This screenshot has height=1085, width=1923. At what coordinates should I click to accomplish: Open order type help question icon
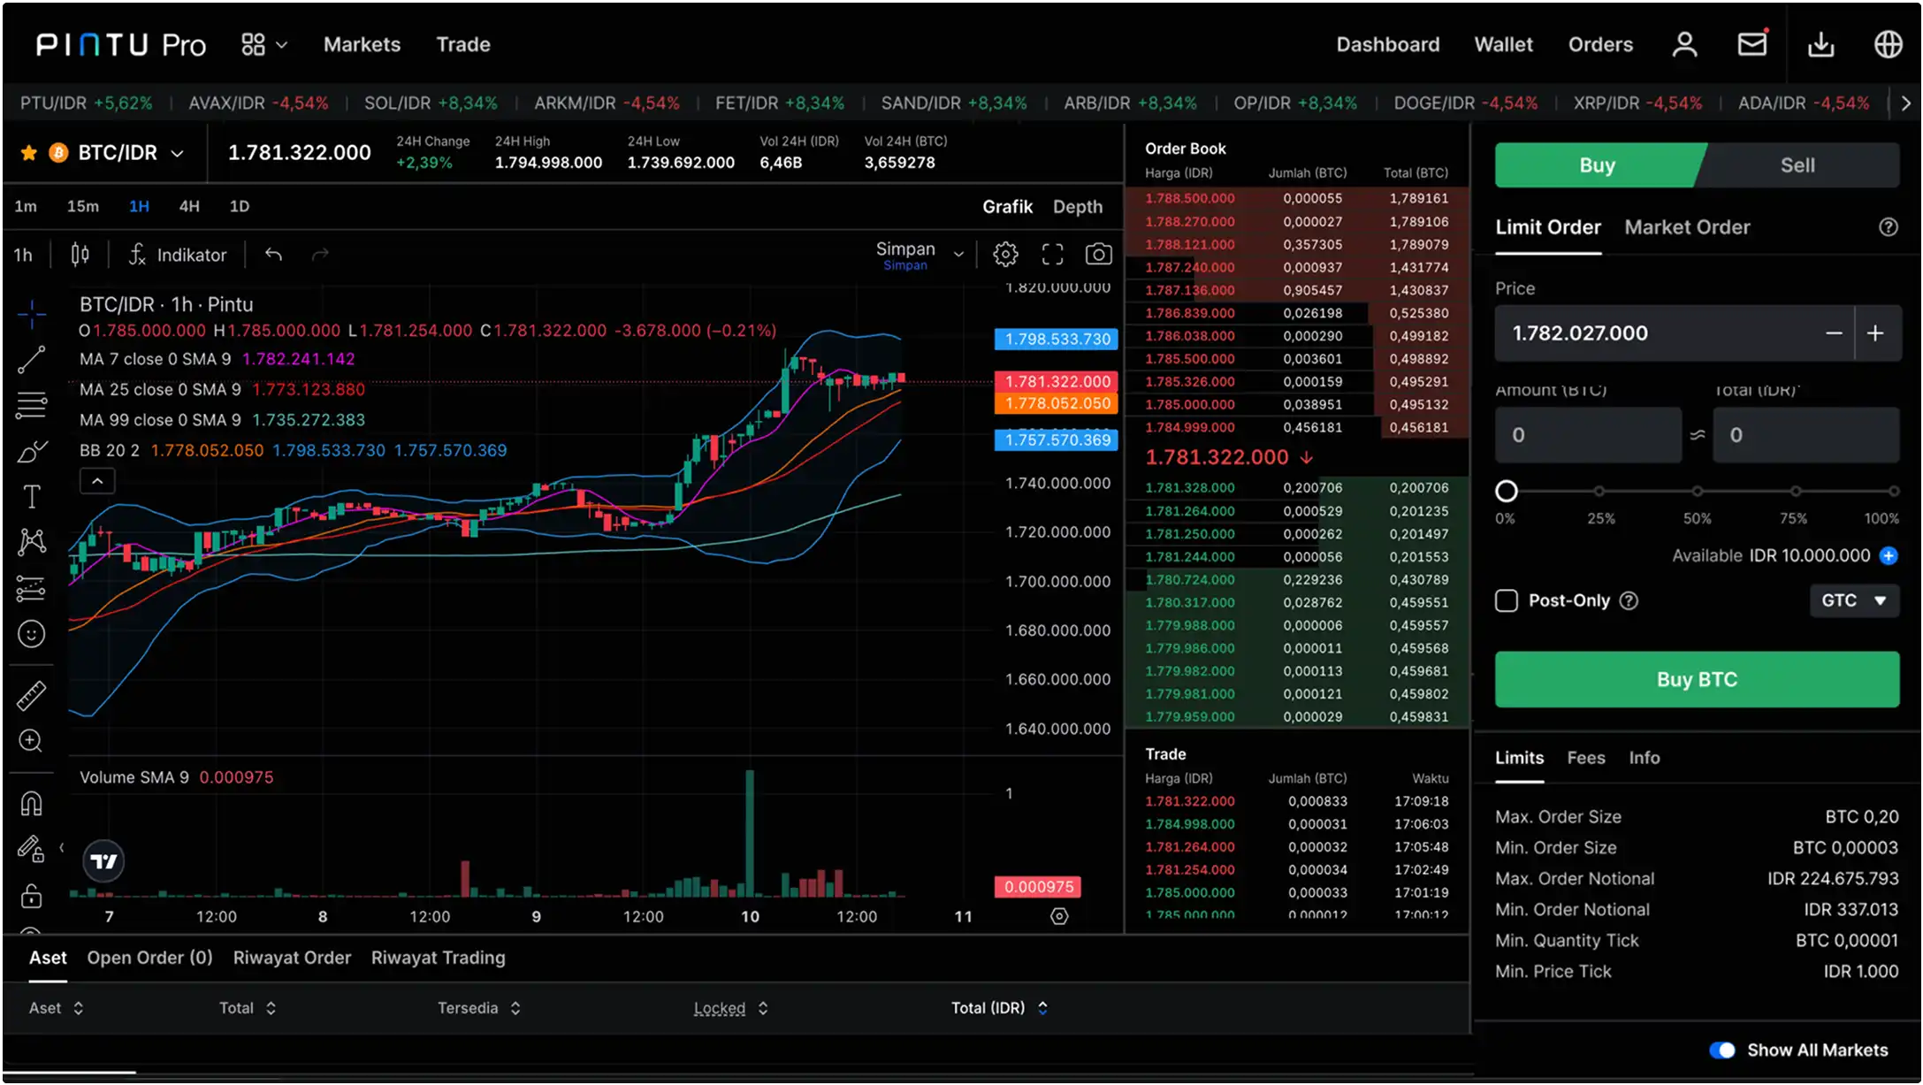(x=1889, y=227)
